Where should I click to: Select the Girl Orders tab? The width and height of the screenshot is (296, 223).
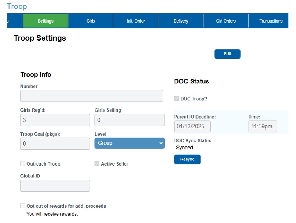coord(226,21)
